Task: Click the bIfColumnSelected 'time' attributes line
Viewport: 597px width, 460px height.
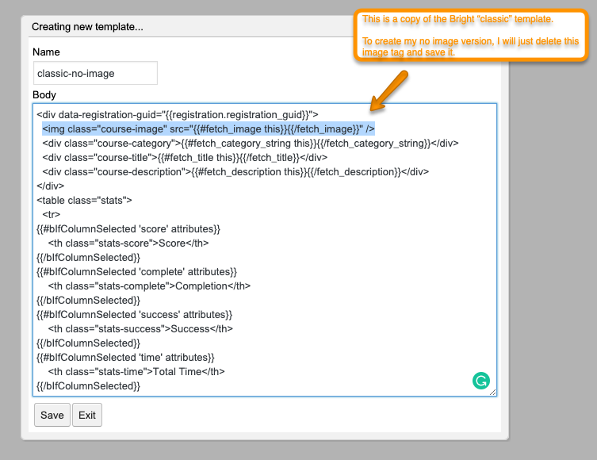Action: click(125, 358)
